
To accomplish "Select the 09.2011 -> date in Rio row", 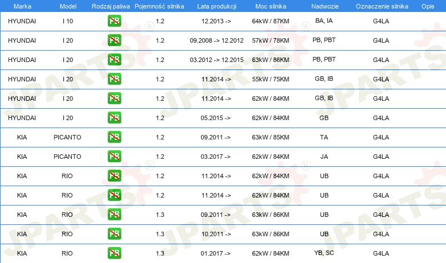I will [216, 215].
